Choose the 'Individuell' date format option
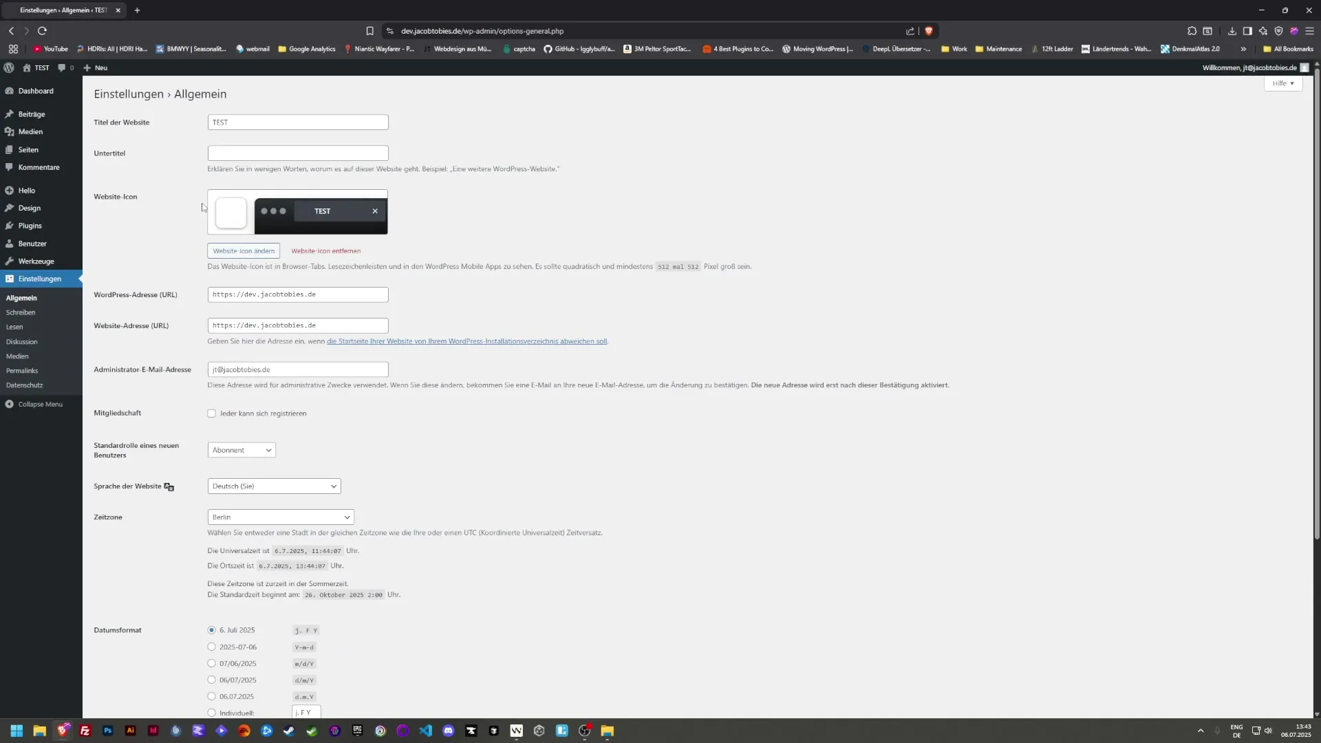Screen dimensions: 1321x743 212,712
